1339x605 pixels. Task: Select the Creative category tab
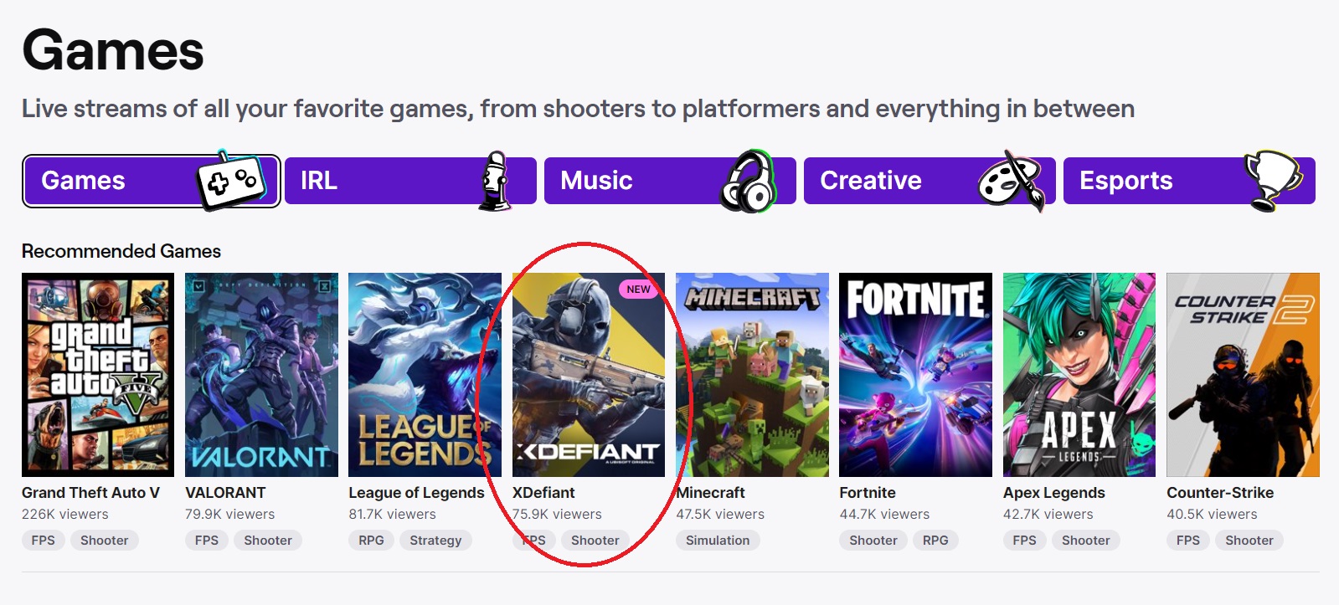[x=888, y=181]
